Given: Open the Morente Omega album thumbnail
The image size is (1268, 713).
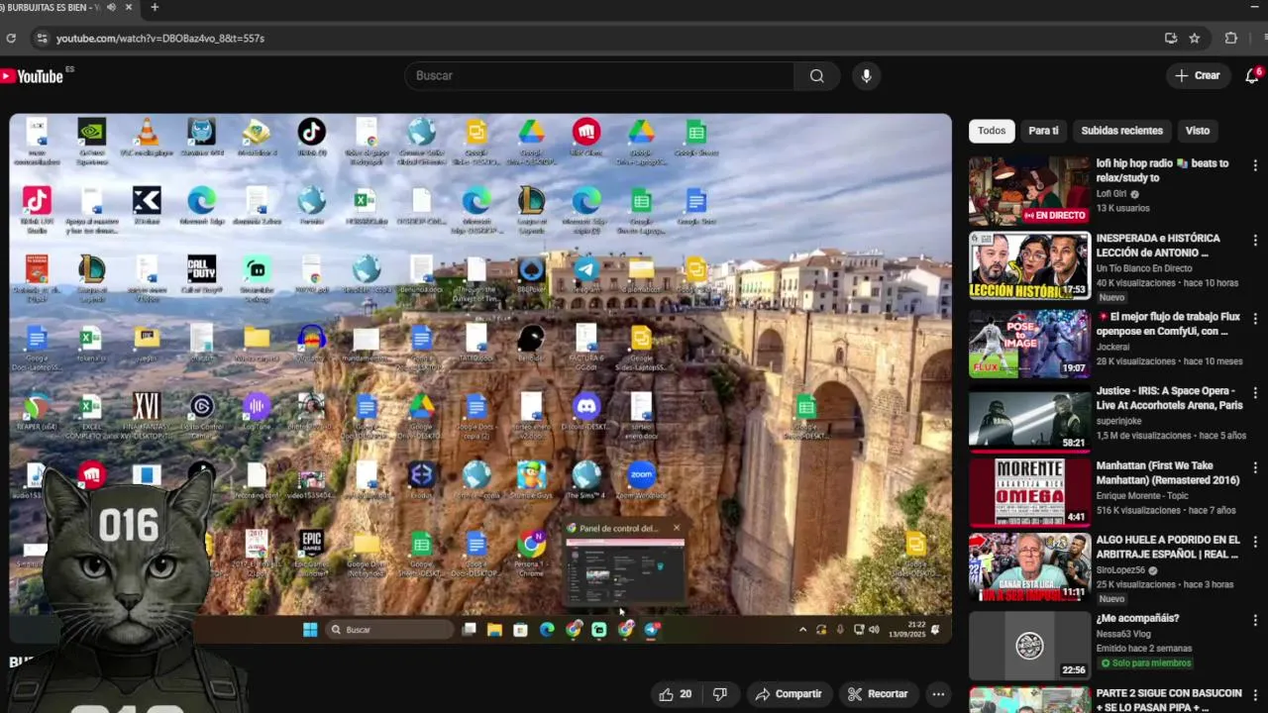Looking at the screenshot, I should click(1029, 492).
